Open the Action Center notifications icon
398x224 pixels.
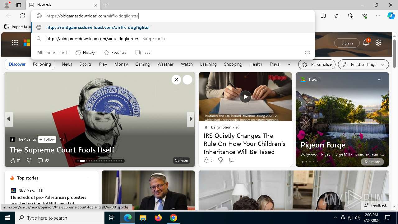click(x=388, y=218)
